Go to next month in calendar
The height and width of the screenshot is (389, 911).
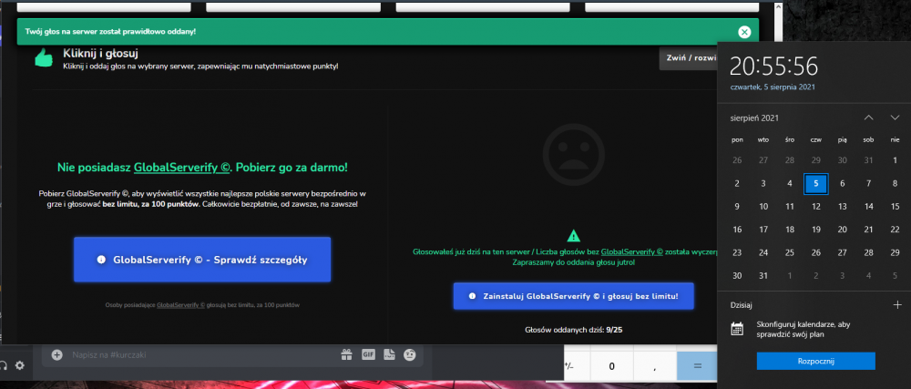tap(895, 118)
